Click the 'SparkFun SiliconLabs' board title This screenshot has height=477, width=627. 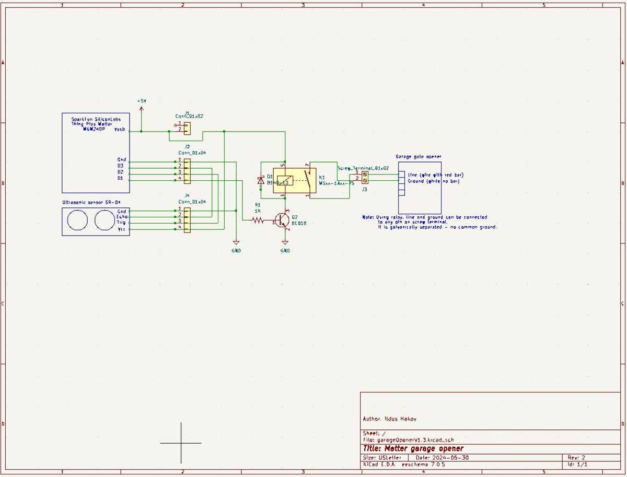tap(96, 119)
